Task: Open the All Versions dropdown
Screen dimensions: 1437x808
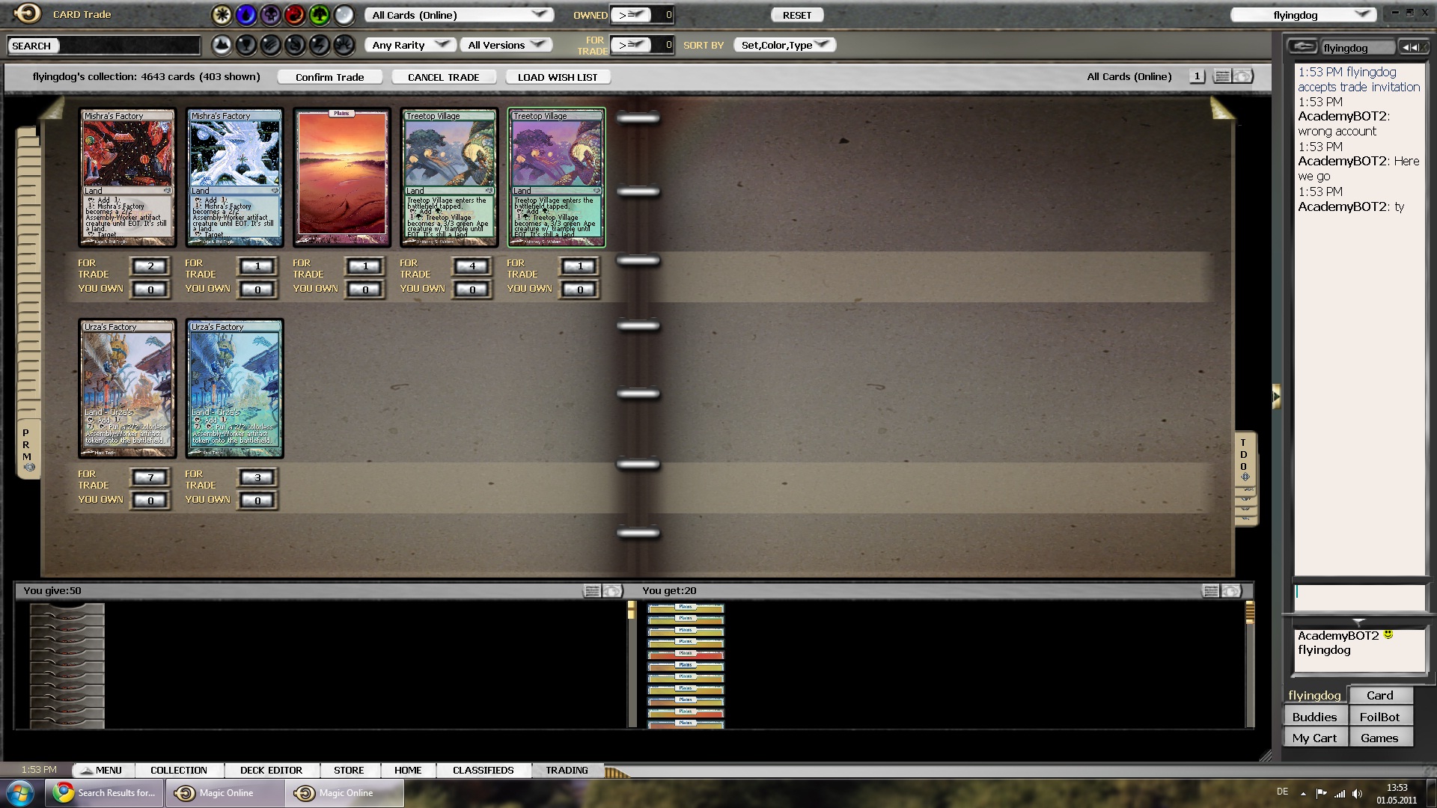Action: 506,45
